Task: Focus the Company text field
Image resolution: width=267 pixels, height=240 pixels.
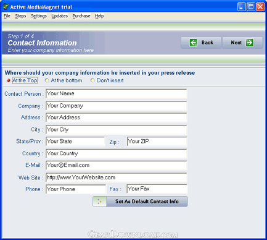Action: coord(117,106)
